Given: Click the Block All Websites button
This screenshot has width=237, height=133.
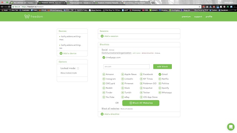Looking at the screenshot, I should [141, 103].
